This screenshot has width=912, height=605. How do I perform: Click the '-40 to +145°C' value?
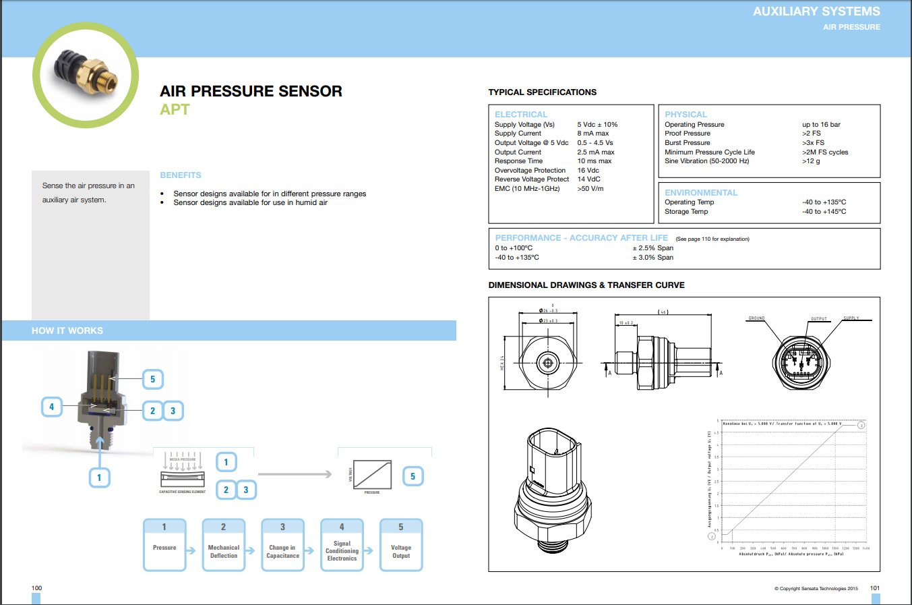coord(824,212)
